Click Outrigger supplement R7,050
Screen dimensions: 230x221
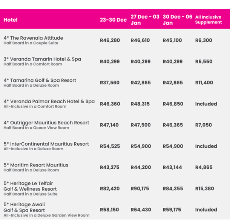[x=203, y=125]
